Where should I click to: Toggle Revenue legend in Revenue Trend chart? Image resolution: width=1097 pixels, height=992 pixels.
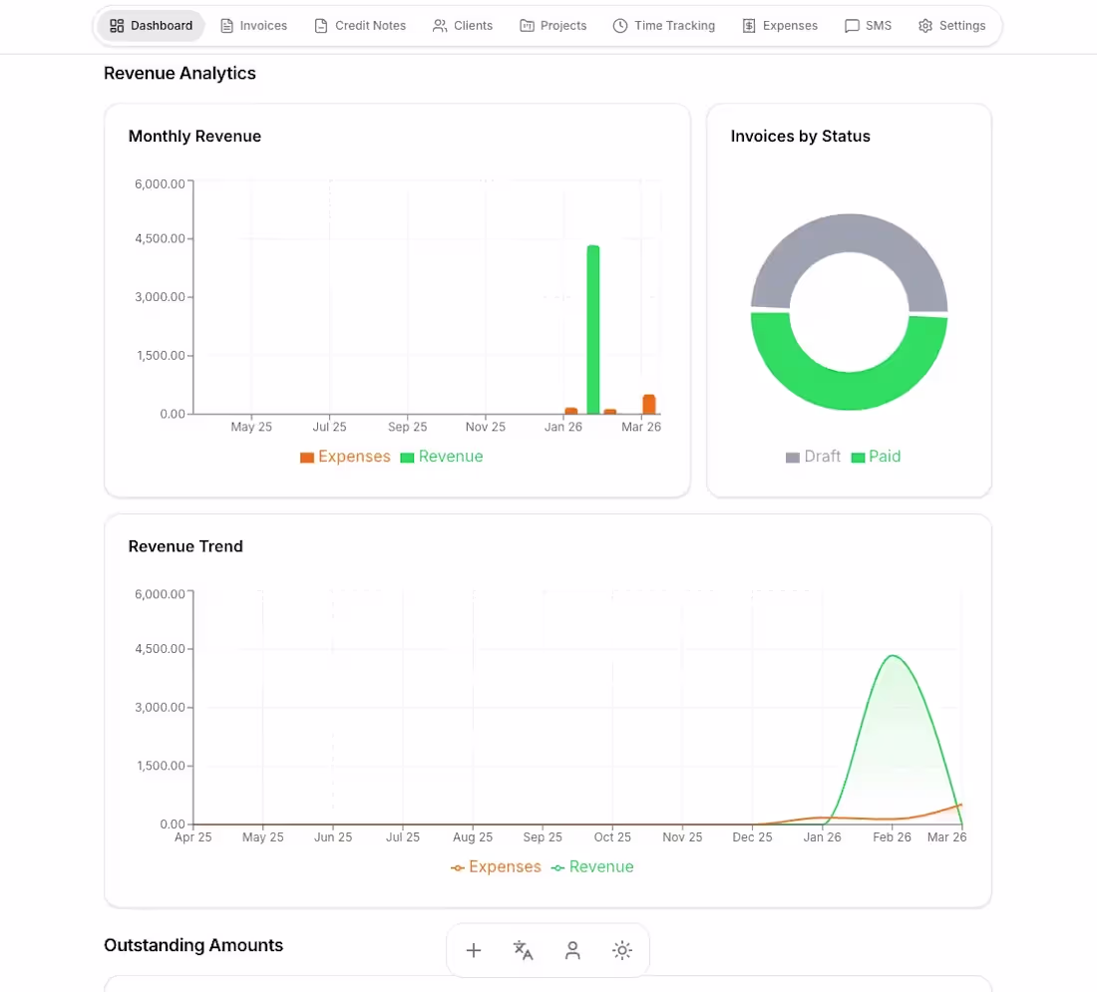point(592,866)
